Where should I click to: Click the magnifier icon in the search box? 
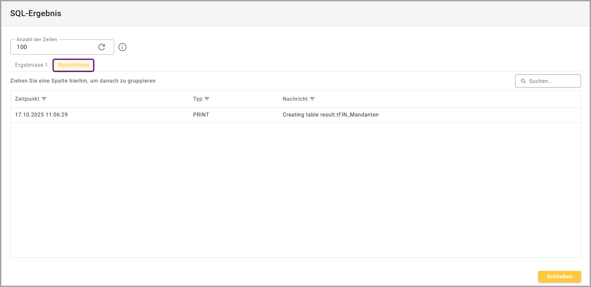point(523,81)
